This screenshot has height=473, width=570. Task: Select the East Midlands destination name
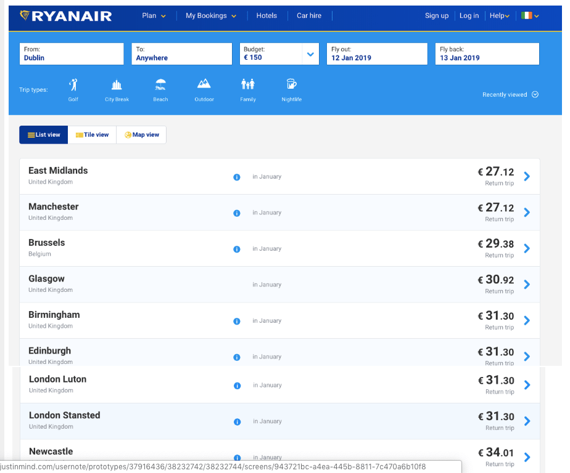58,171
